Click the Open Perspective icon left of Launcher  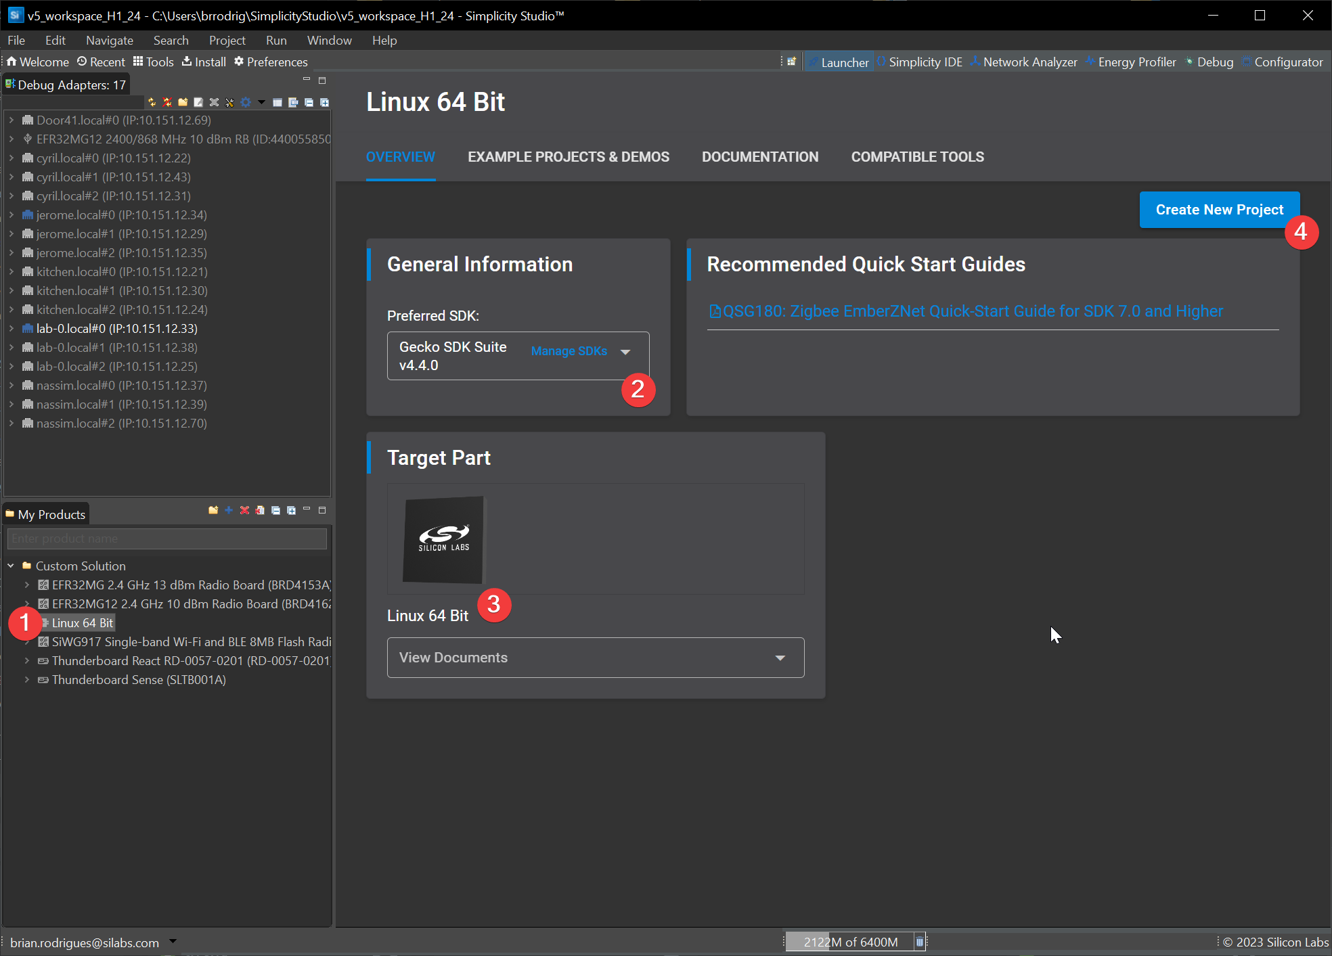pos(791,62)
